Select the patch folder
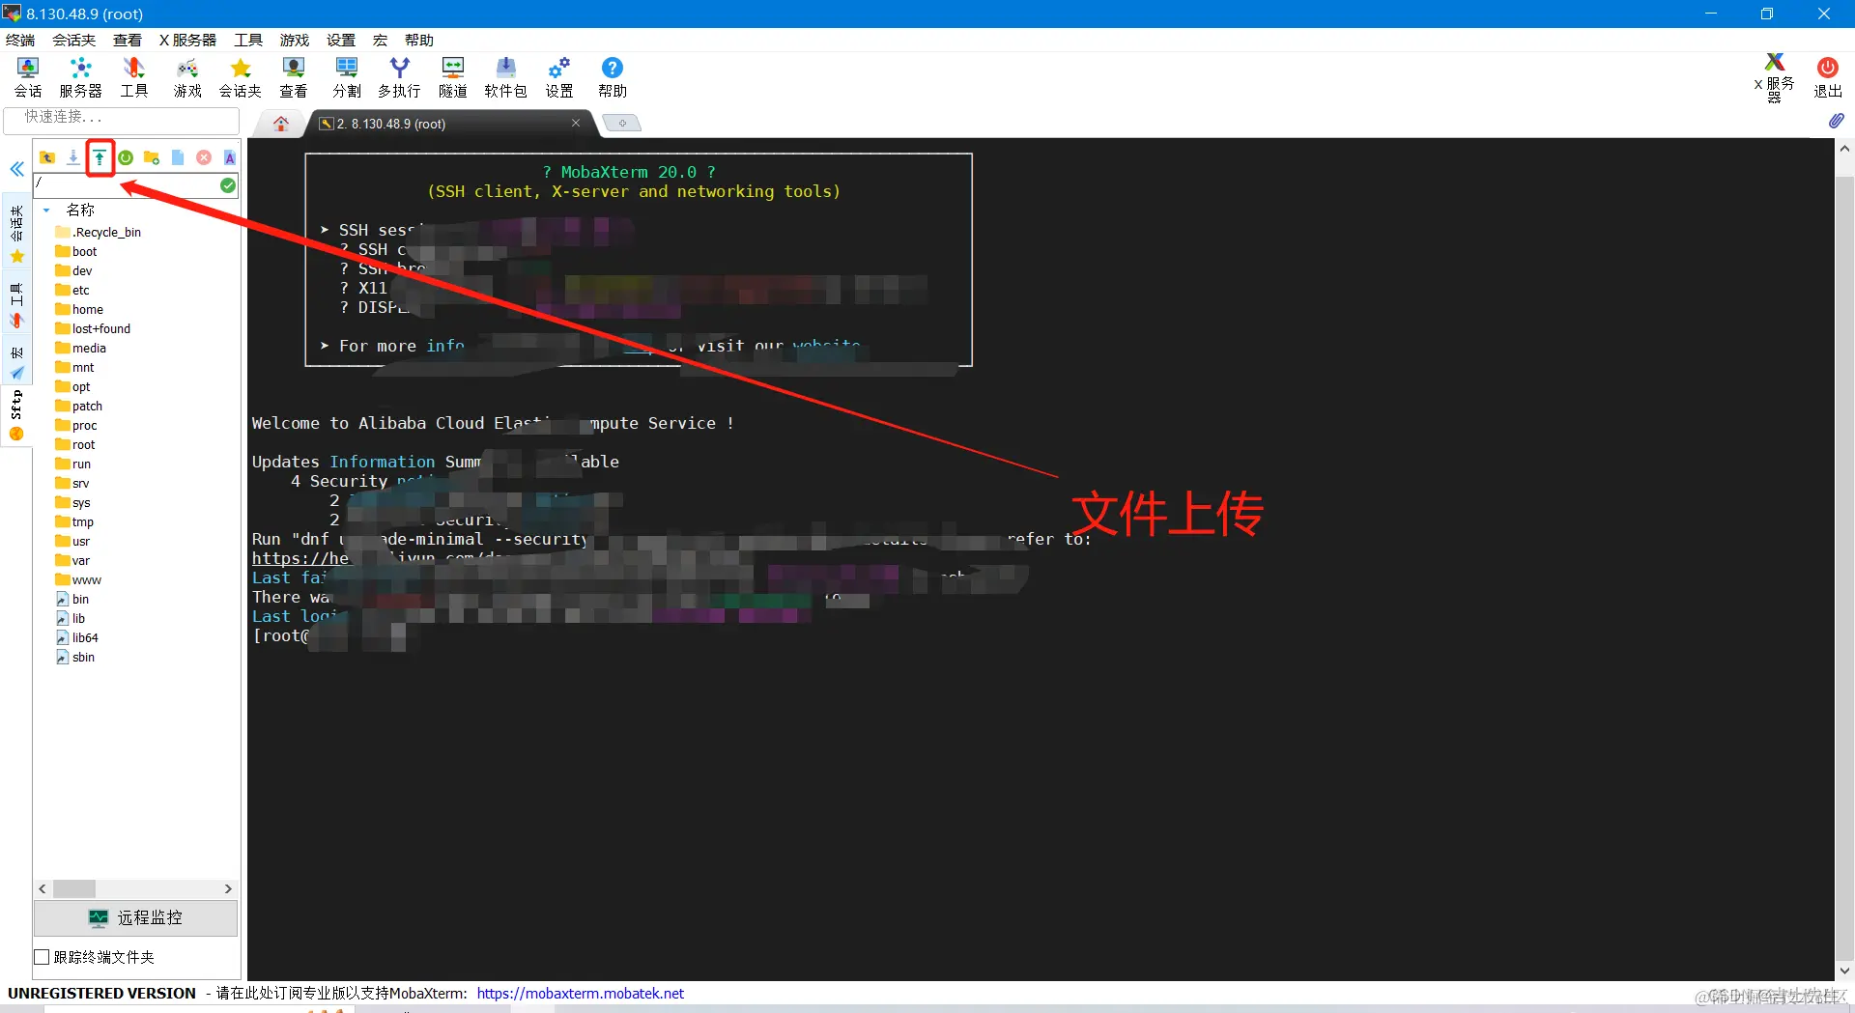The height and width of the screenshot is (1013, 1855). 79,406
